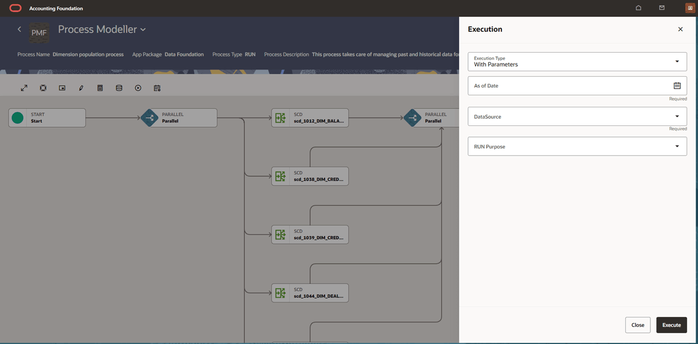Viewport: 698px width, 344px height.
Task: Click the scd_1044_DIM_DEAL SCD node icon
Action: [x=281, y=293]
